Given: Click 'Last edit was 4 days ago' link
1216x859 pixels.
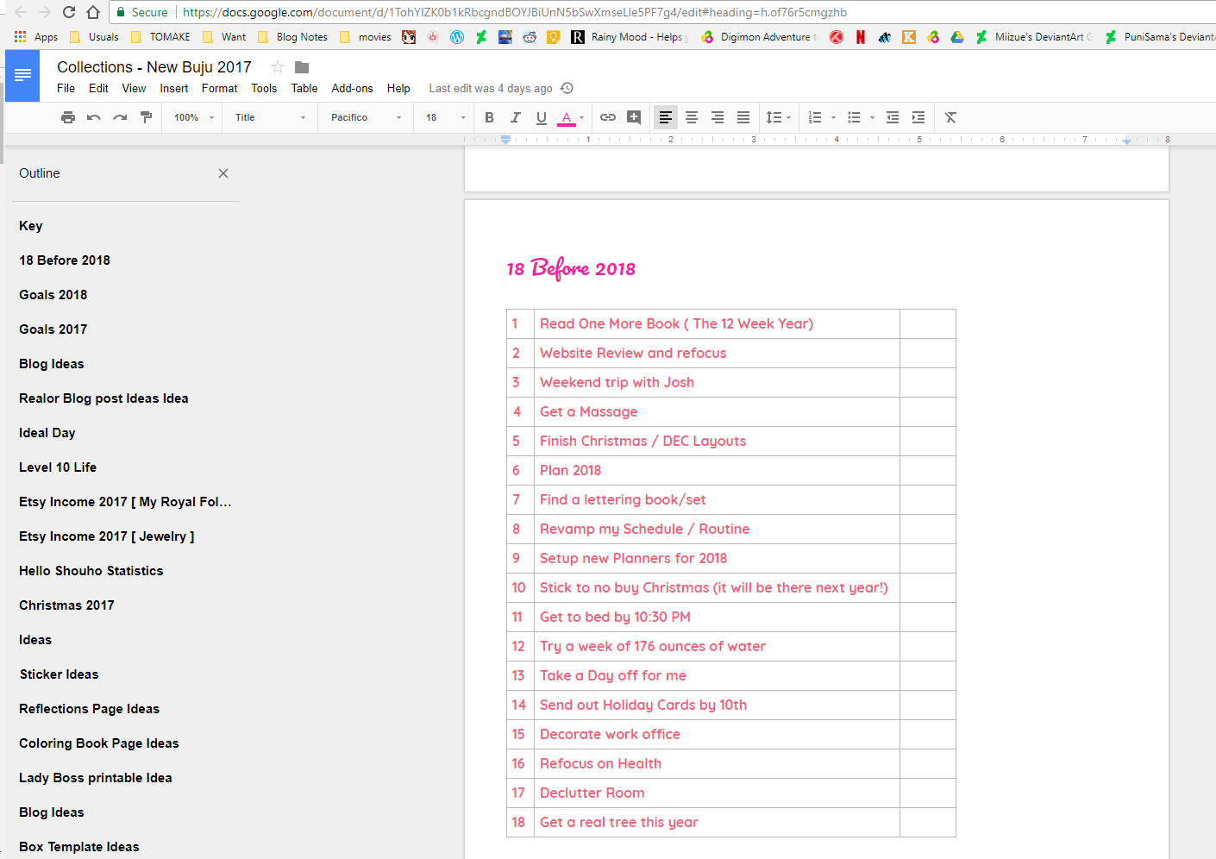Looking at the screenshot, I should click(491, 88).
